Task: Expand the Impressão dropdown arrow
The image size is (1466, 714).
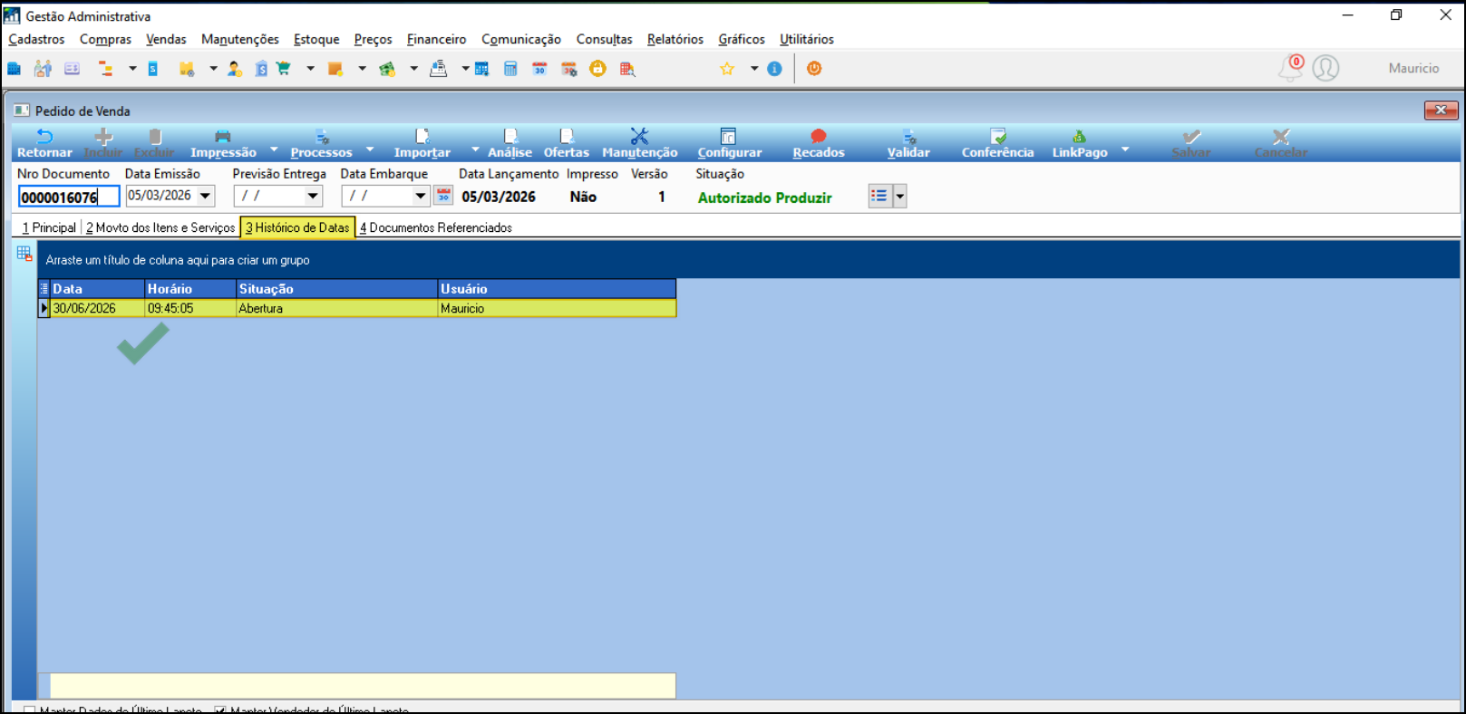Action: click(x=274, y=150)
